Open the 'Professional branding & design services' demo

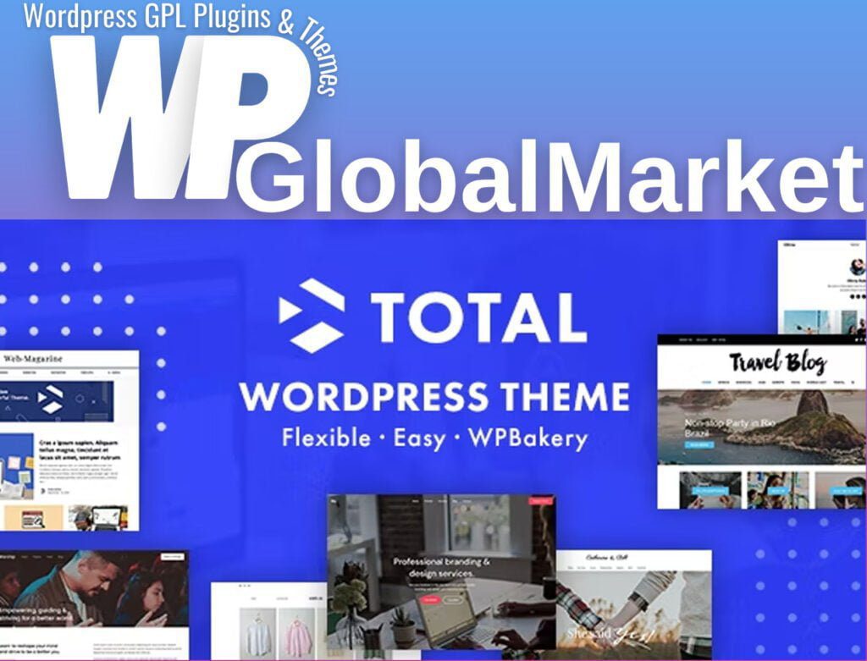(x=441, y=571)
